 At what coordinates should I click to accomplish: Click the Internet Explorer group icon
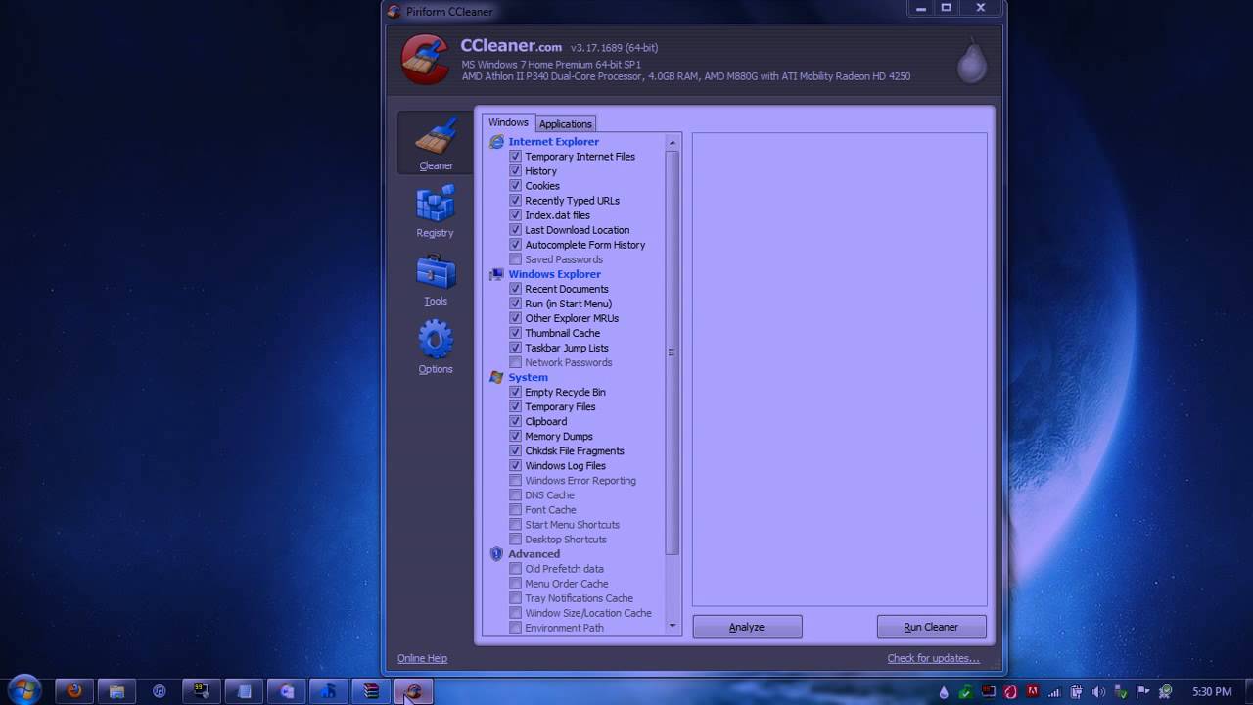tap(497, 142)
